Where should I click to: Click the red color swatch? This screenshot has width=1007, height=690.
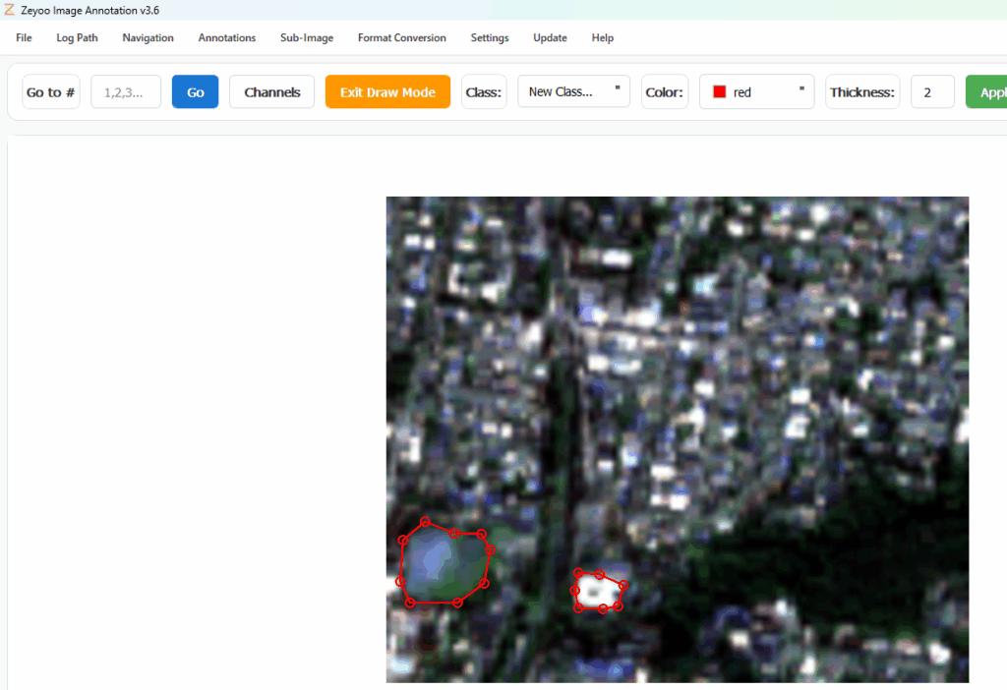[719, 91]
